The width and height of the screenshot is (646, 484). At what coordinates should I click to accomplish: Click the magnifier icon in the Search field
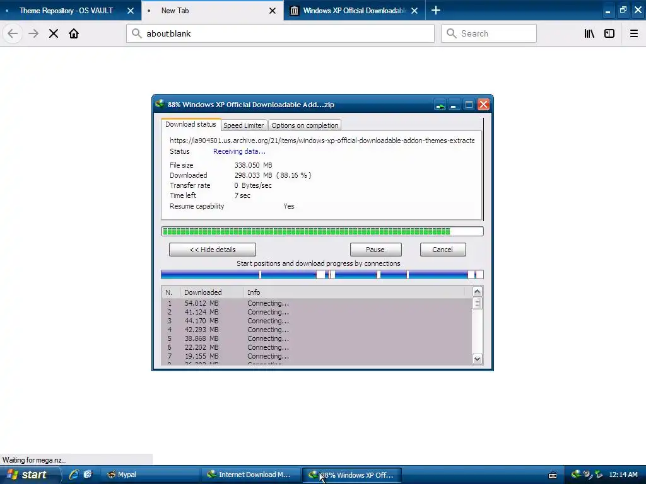coord(452,33)
